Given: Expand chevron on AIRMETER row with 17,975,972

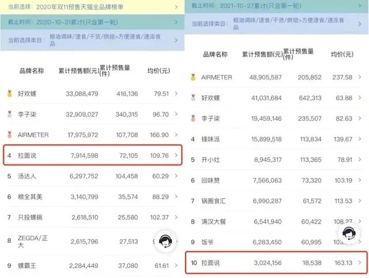Looking at the screenshot, I should click(x=176, y=135).
